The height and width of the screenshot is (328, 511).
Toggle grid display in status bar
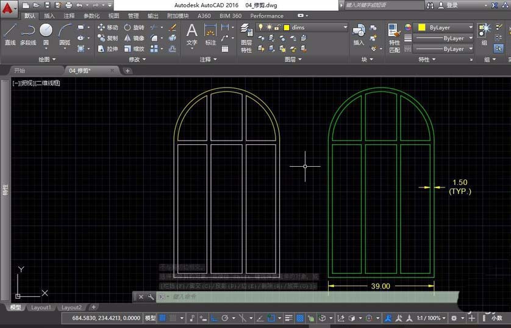tap(163, 318)
